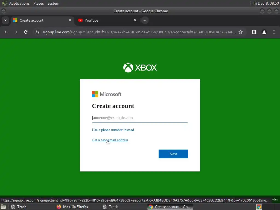Screen dimensions: 280x210
Task: Open first Trash window in taskbar
Action: point(19,207)
